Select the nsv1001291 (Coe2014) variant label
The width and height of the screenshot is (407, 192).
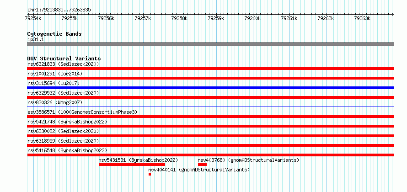55,74
